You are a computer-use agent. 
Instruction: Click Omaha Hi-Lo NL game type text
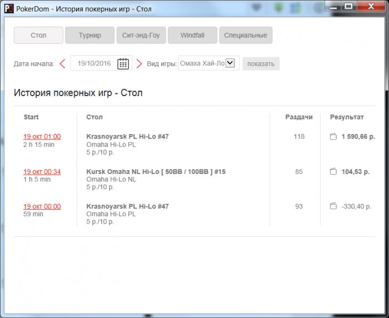pyautogui.click(x=111, y=179)
